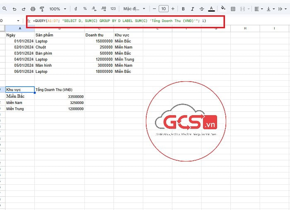The height and width of the screenshot is (210, 290).
Task: Toggle bold formatting
Action: pyautogui.click(x=183, y=9)
